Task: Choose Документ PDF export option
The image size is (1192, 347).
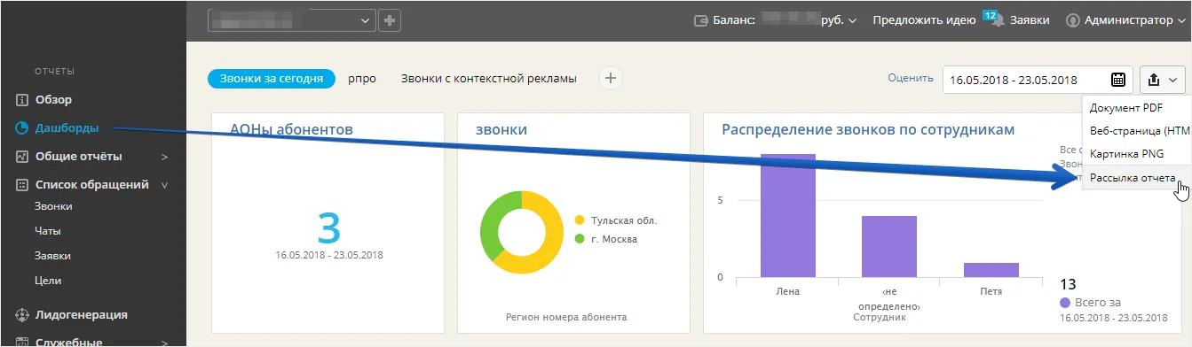Action: click(1126, 107)
